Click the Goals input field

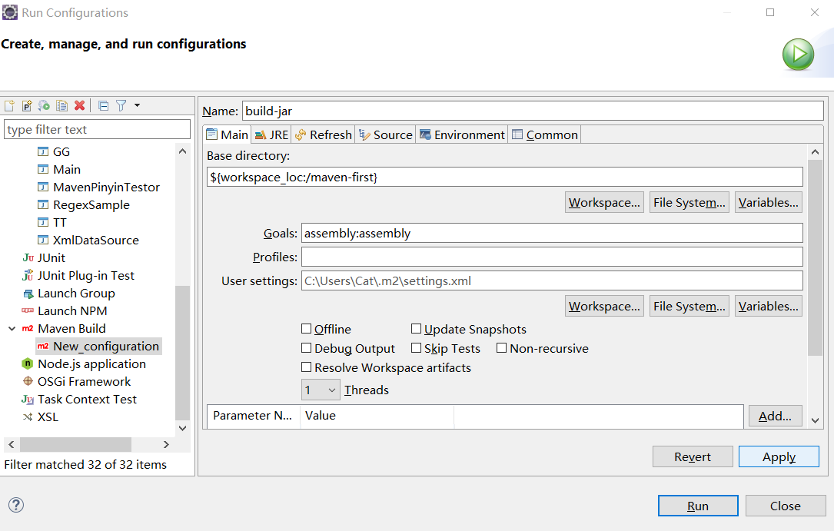551,233
